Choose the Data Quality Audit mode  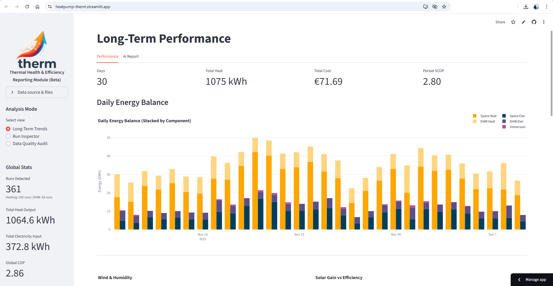tap(8, 144)
